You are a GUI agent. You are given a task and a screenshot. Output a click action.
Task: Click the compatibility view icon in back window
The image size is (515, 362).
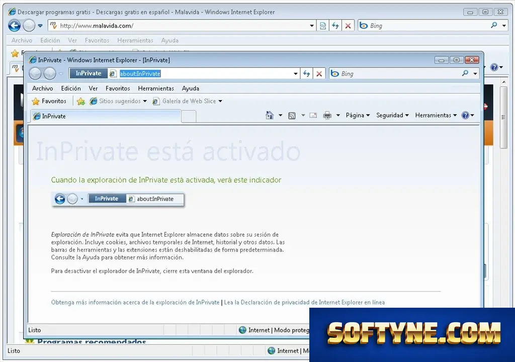pyautogui.click(x=323, y=26)
